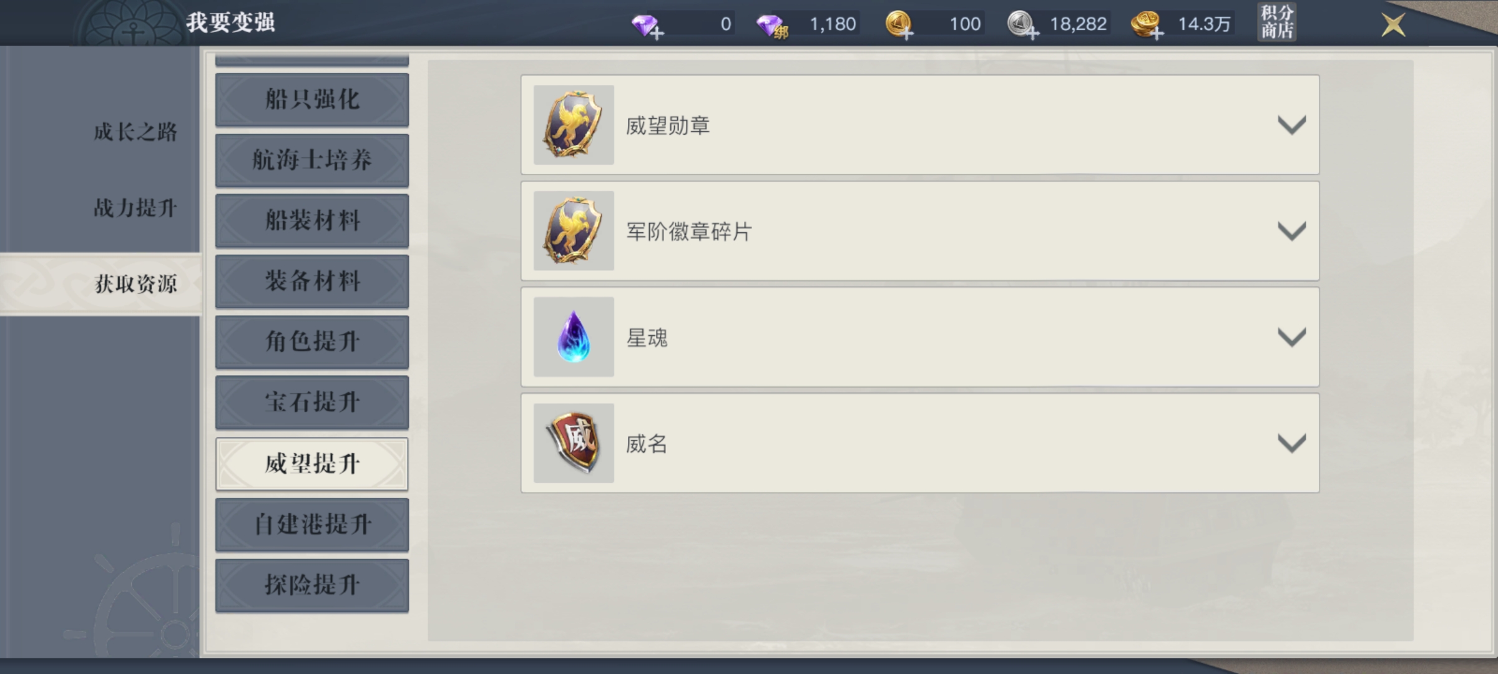Tap the gold coins pile icon
Screen dimensions: 1498x674
pyautogui.click(x=1147, y=25)
